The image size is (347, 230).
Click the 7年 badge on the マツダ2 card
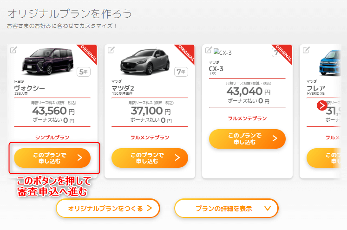tap(181, 72)
